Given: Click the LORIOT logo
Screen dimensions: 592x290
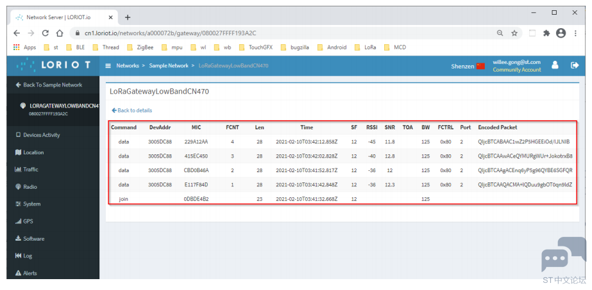Looking at the screenshot, I should 53,65.
